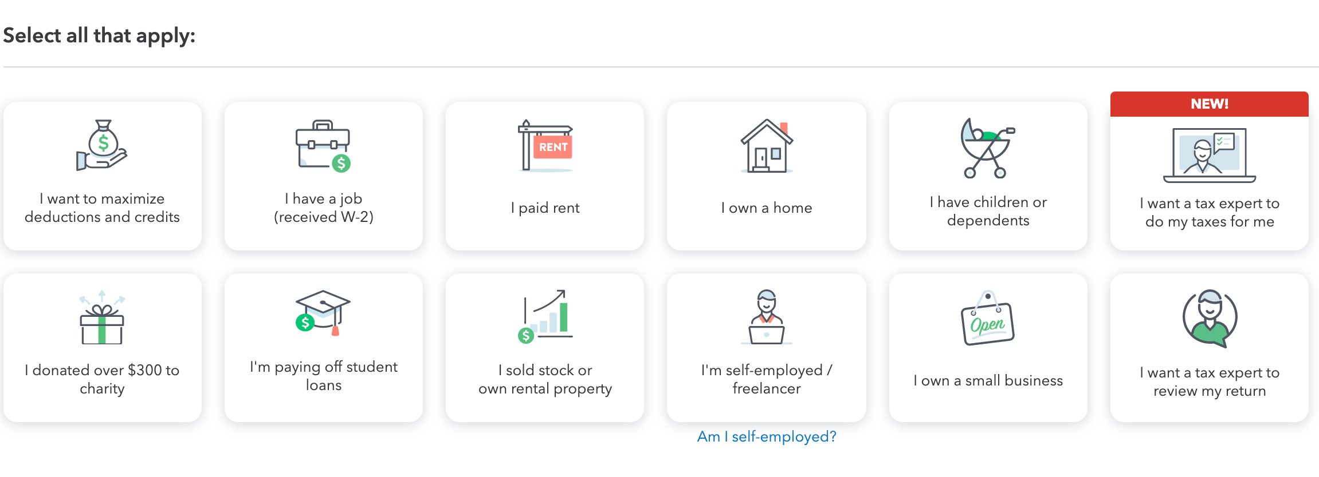Select 'I have a job (received W-2)'
This screenshot has height=477, width=1319.
coord(324,208)
